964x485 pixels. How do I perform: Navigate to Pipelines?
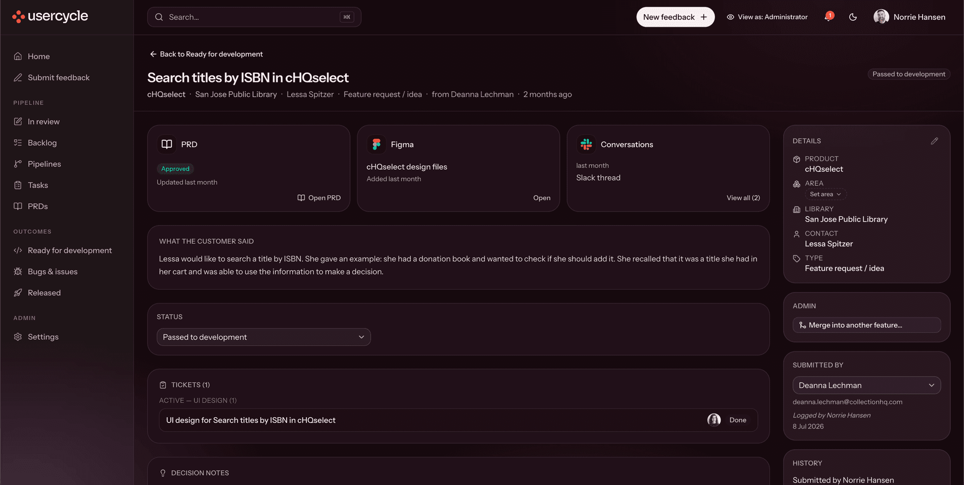pos(67,164)
